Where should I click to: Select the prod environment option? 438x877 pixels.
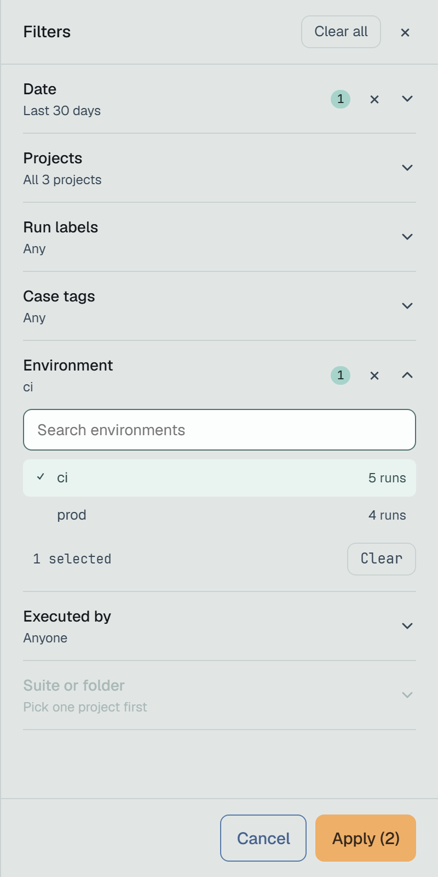coord(220,515)
